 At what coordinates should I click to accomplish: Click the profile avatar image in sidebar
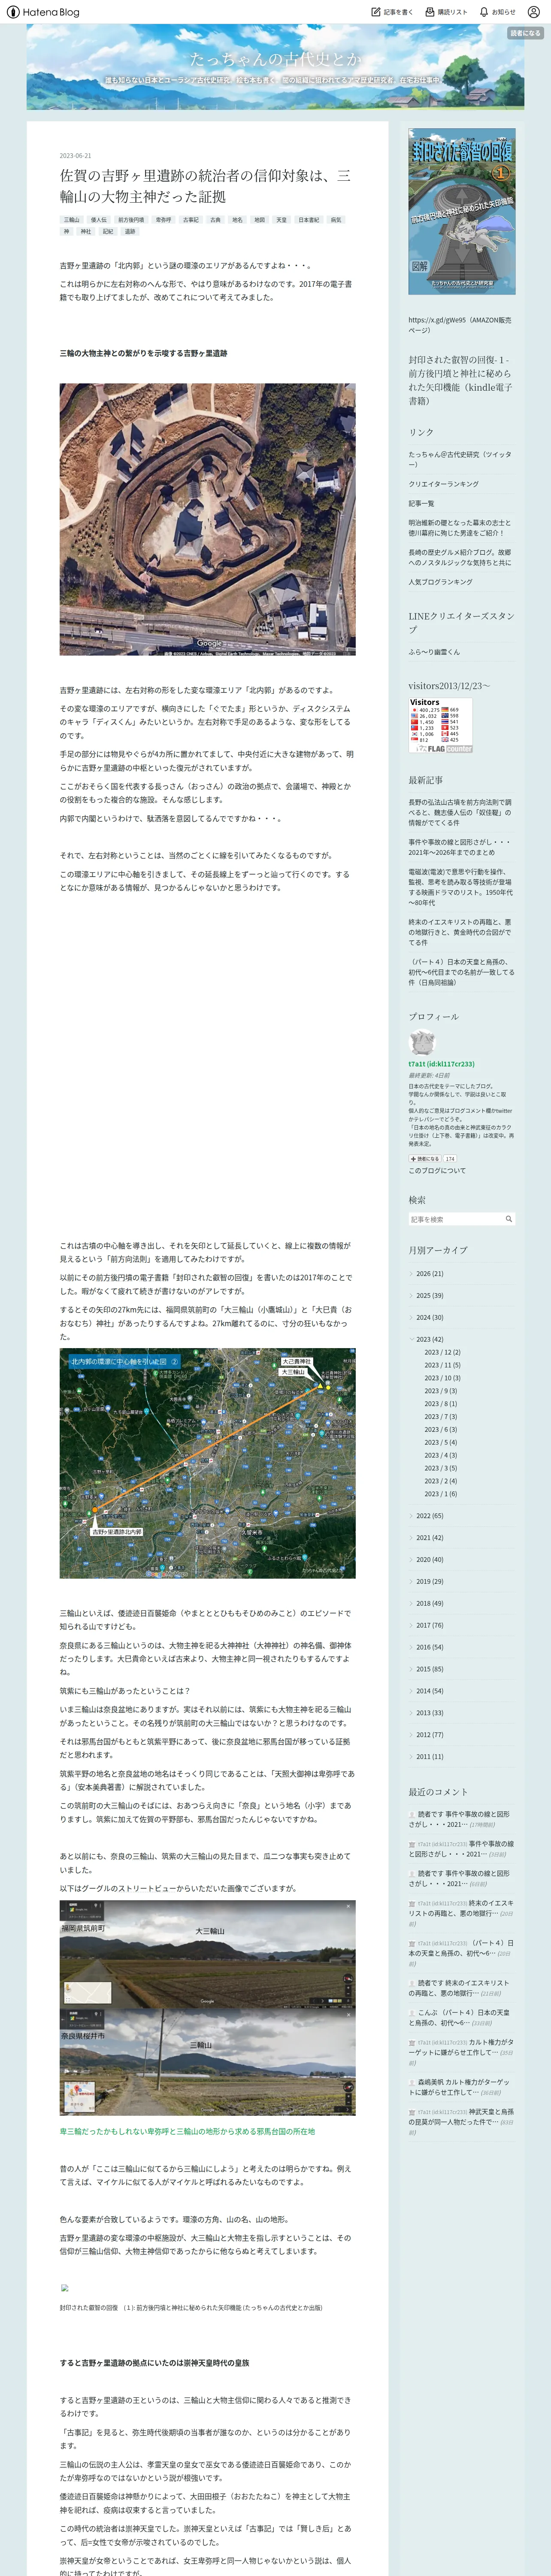click(422, 1042)
